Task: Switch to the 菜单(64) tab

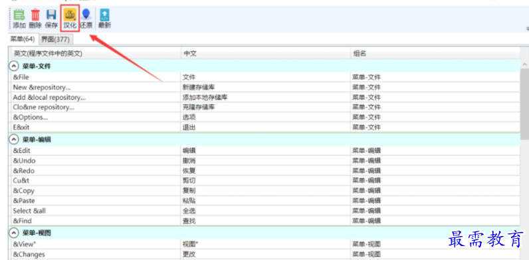Action: click(23, 39)
